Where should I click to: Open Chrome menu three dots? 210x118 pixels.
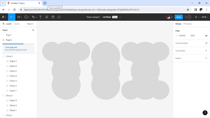click(x=206, y=10)
